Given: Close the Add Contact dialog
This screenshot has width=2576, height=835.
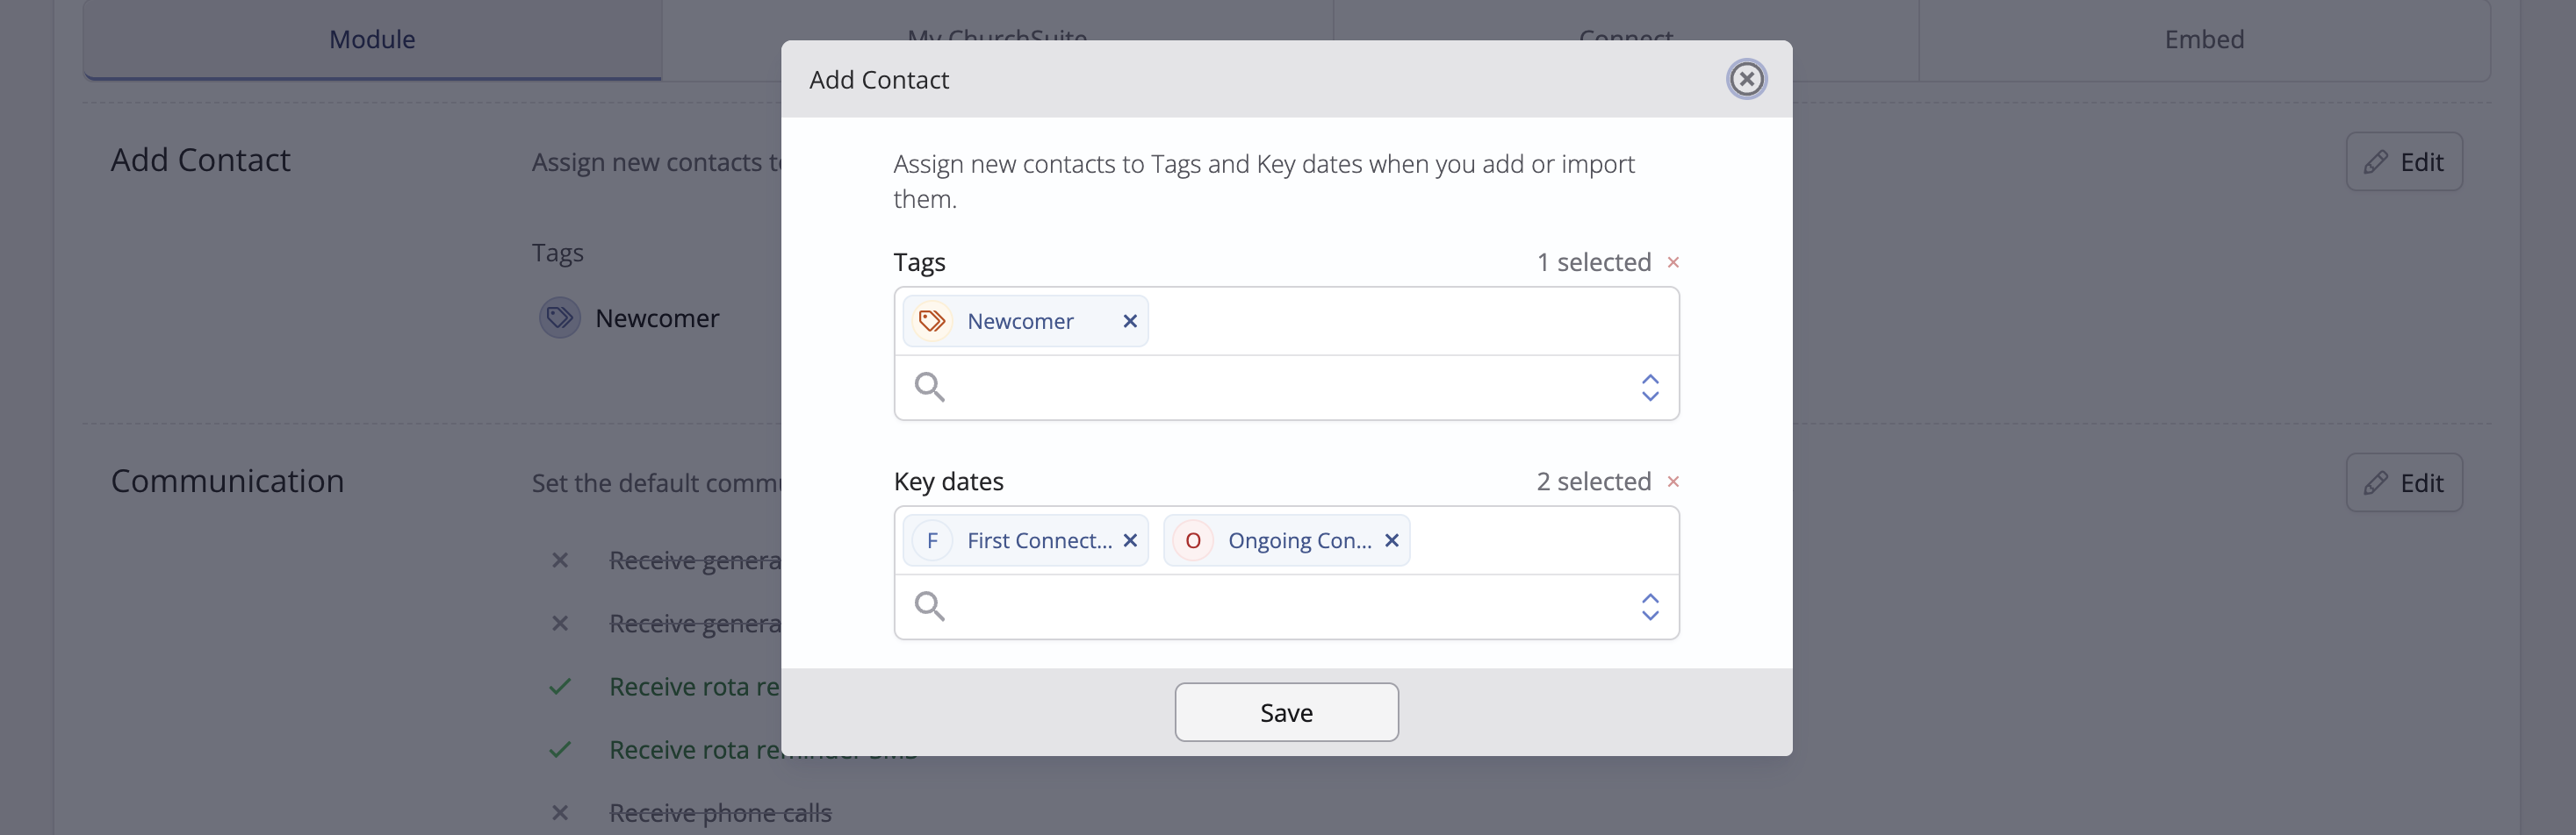Looking at the screenshot, I should tap(1746, 79).
